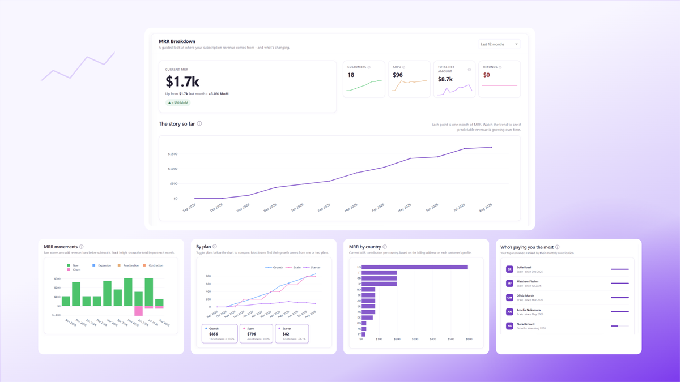This screenshot has width=680, height=382.
Task: Open the ARPU metric card showing $96
Action: (409, 79)
